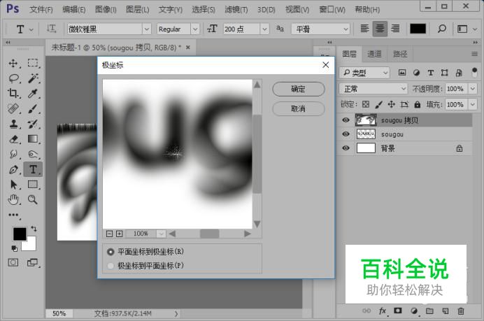The image size is (484, 321).
Task: Hide the sougou 拷贝 layer
Action: tap(346, 120)
